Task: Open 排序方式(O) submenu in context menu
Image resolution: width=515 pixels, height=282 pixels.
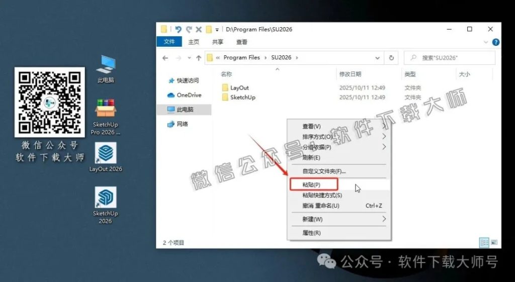Action: tap(339, 137)
